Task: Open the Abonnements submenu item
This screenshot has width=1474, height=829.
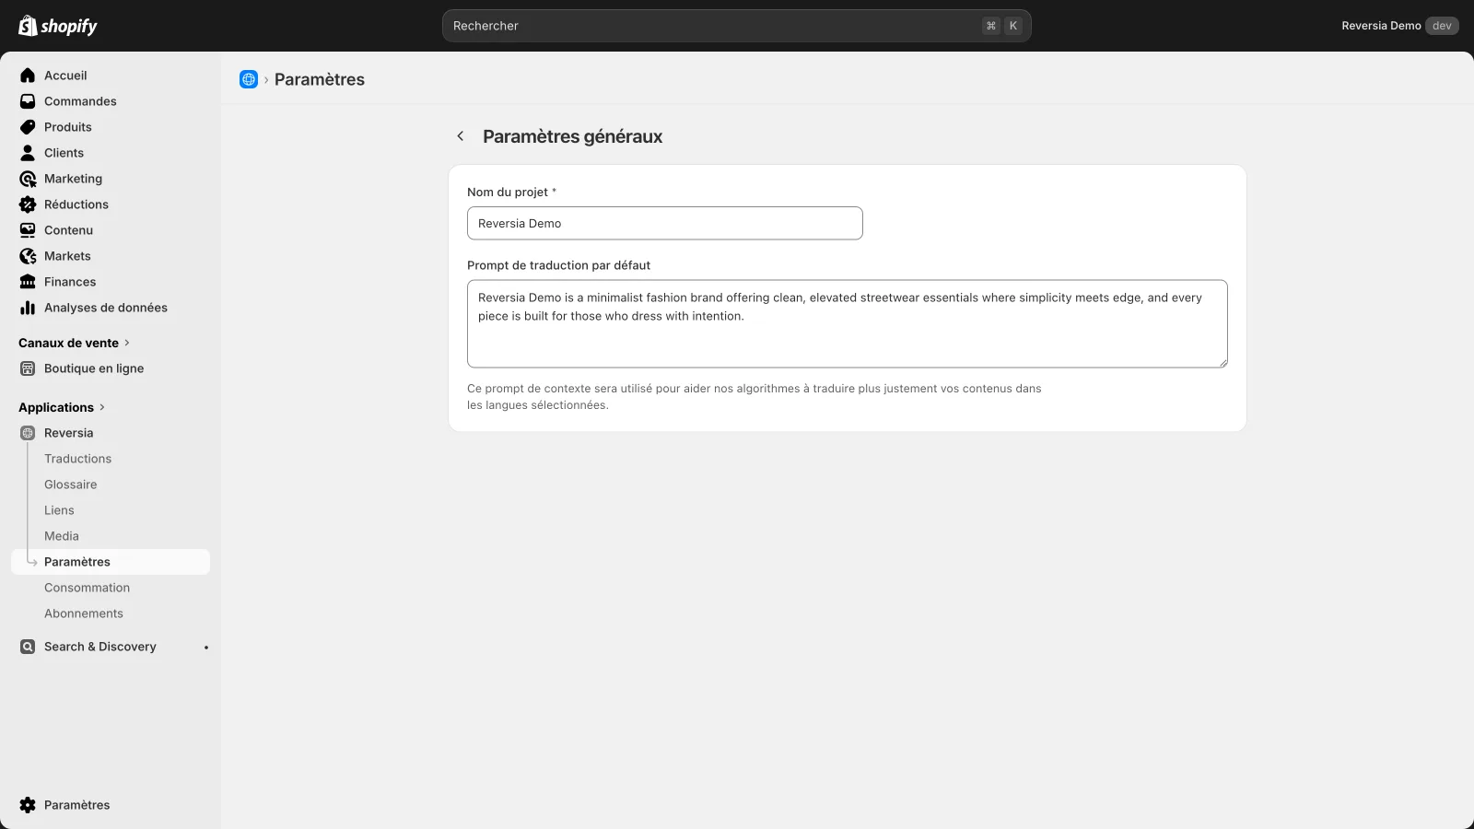Action: [x=84, y=613]
